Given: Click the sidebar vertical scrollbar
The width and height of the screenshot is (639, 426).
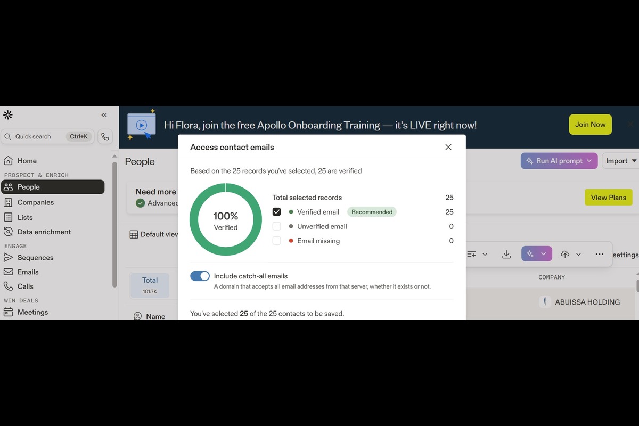Looking at the screenshot, I should click(114, 224).
